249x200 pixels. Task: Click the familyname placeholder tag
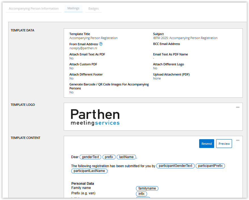pyautogui.click(x=147, y=188)
